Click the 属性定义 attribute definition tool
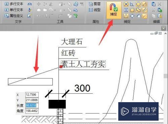The image size is (168, 124). click(14, 16)
